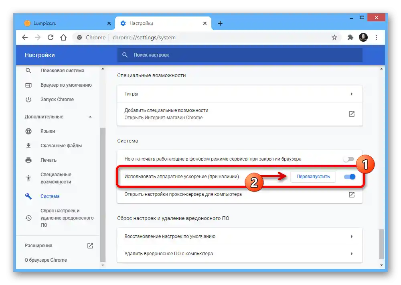
Task: Expand the Титры settings row
Action: click(x=352, y=94)
